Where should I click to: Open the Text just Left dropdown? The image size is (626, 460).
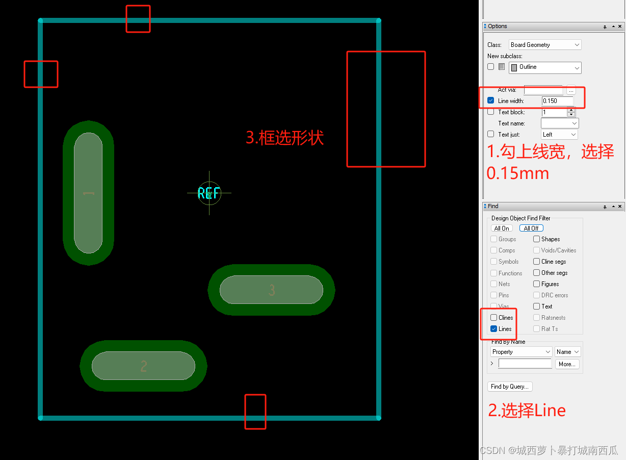click(559, 135)
